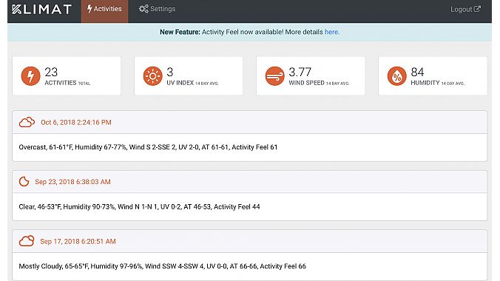Click the Settings gears icon

click(143, 9)
